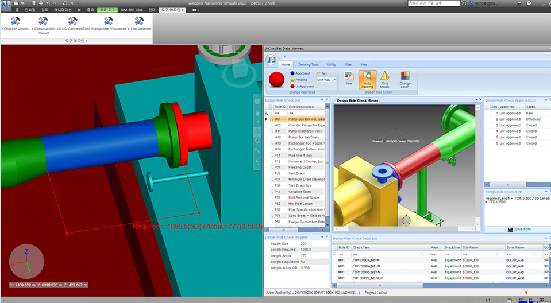Click the New file icon in quick access toolbar
The height and width of the screenshot is (303, 551).
17,3
